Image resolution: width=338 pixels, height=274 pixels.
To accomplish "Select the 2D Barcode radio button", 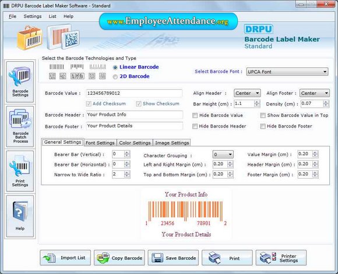I will pos(115,77).
